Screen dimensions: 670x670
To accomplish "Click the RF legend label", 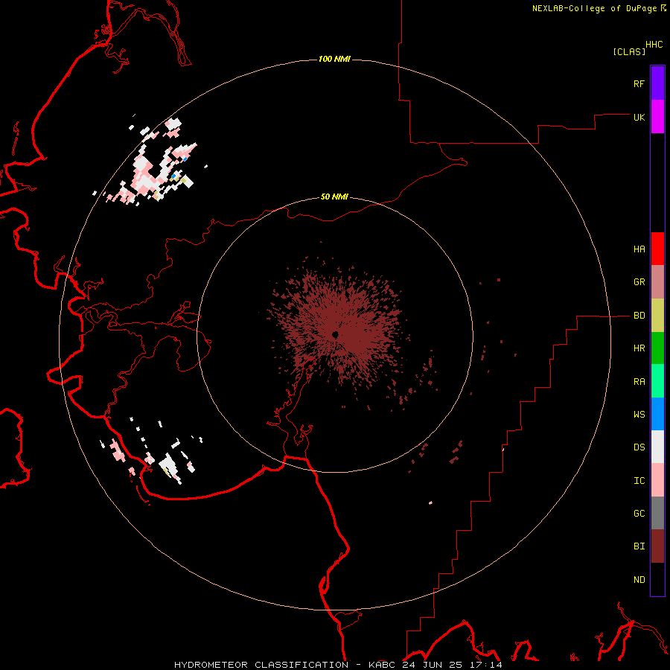I will click(x=639, y=83).
